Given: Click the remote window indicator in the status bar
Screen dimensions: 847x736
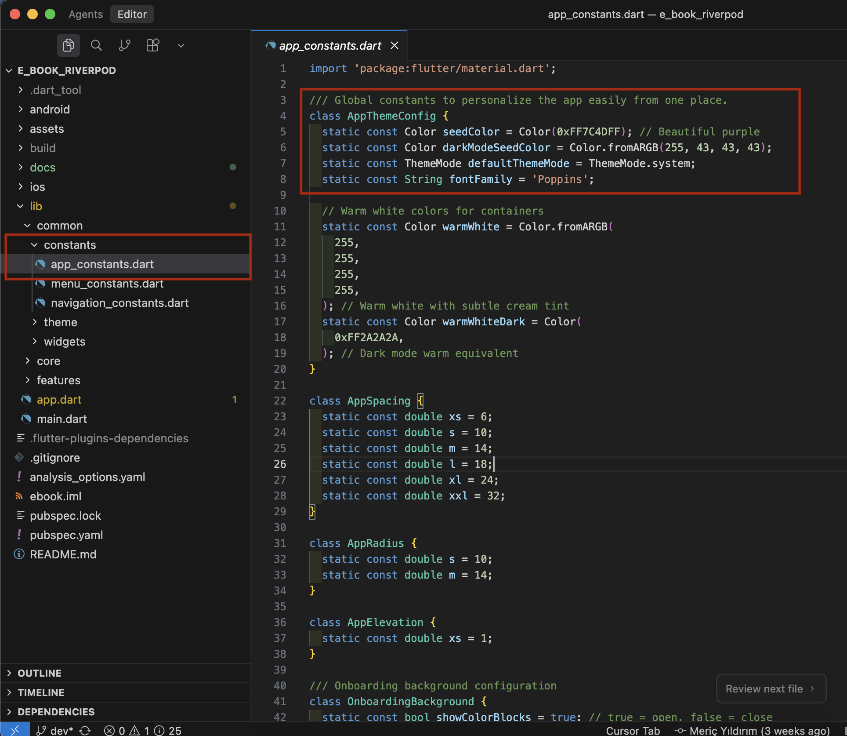Looking at the screenshot, I should click(14, 729).
